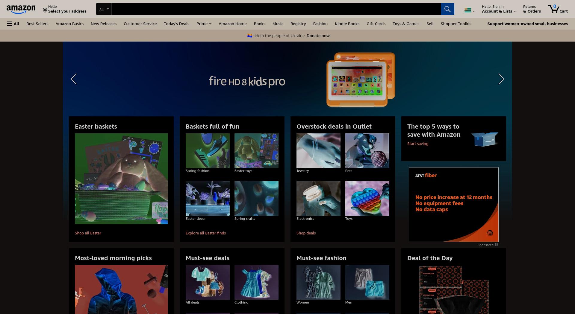This screenshot has width=575, height=314.
Task: Open Shopper Toolkit
Action: click(x=456, y=24)
